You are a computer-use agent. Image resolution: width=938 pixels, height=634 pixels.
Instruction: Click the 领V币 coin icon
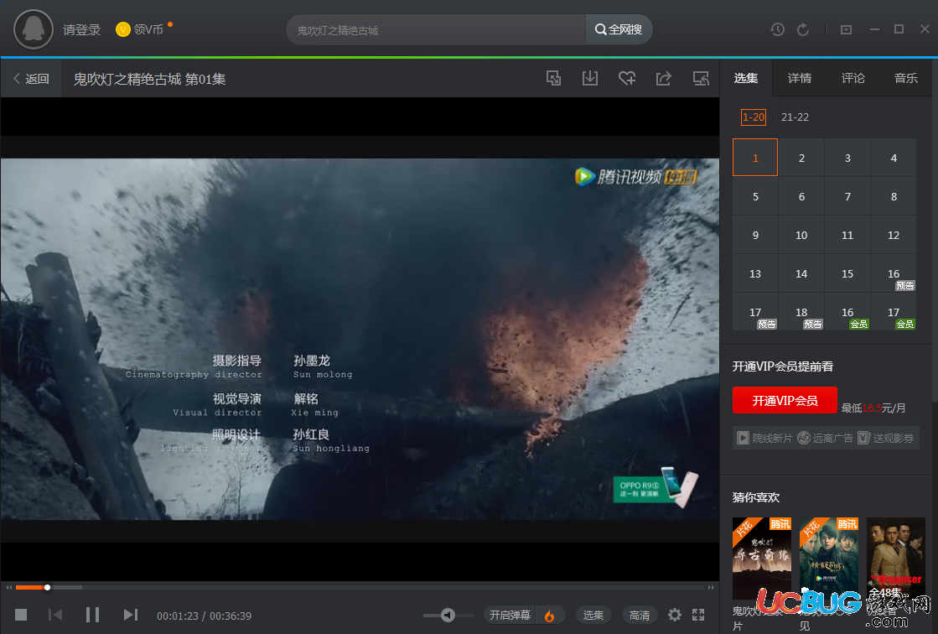[x=122, y=29]
